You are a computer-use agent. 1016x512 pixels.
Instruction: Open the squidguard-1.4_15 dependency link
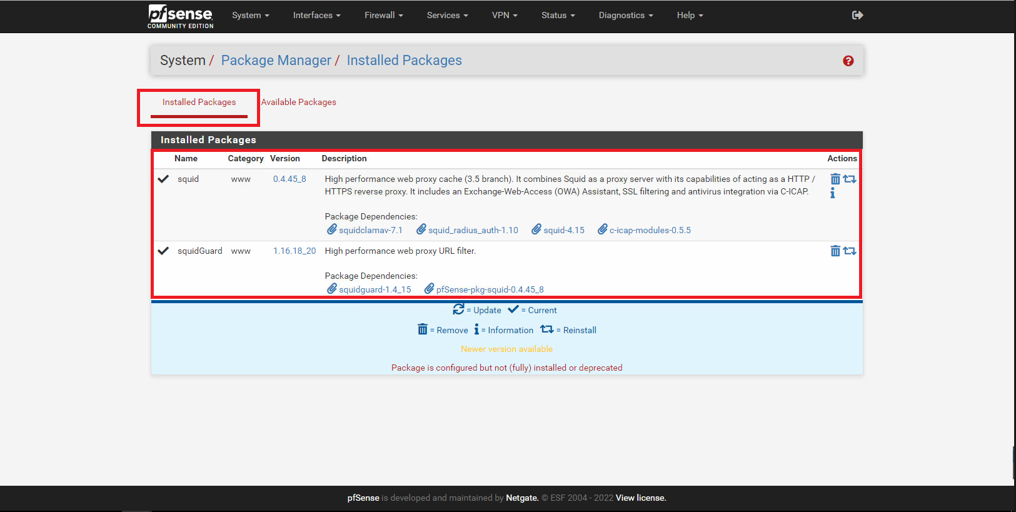(x=375, y=289)
